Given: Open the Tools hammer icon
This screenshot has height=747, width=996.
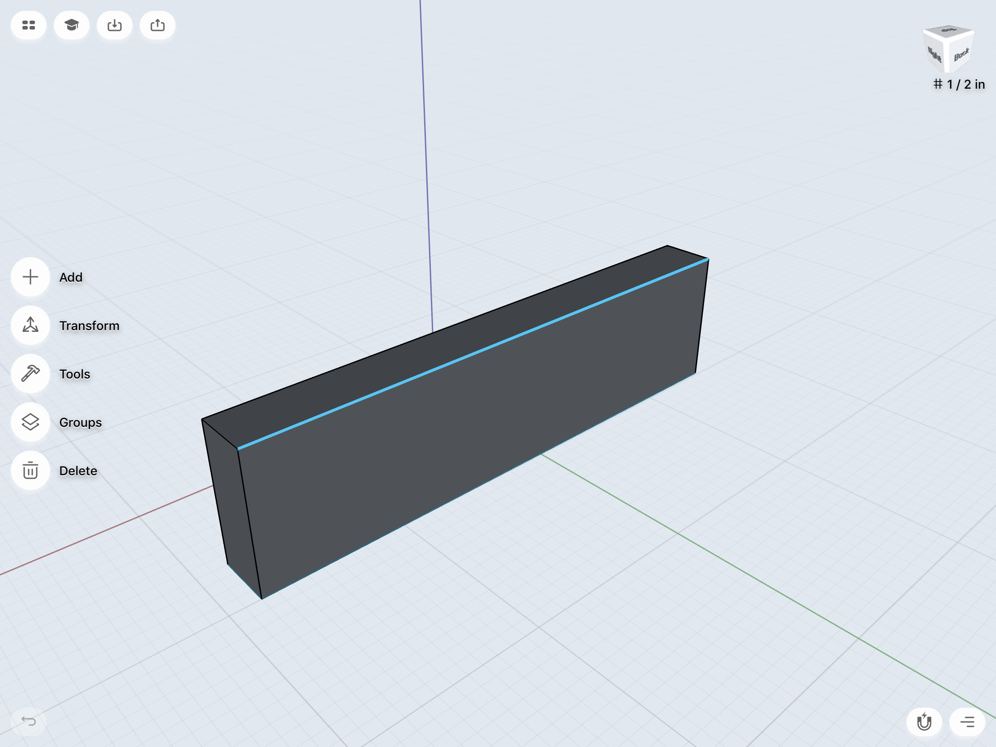Looking at the screenshot, I should [30, 374].
